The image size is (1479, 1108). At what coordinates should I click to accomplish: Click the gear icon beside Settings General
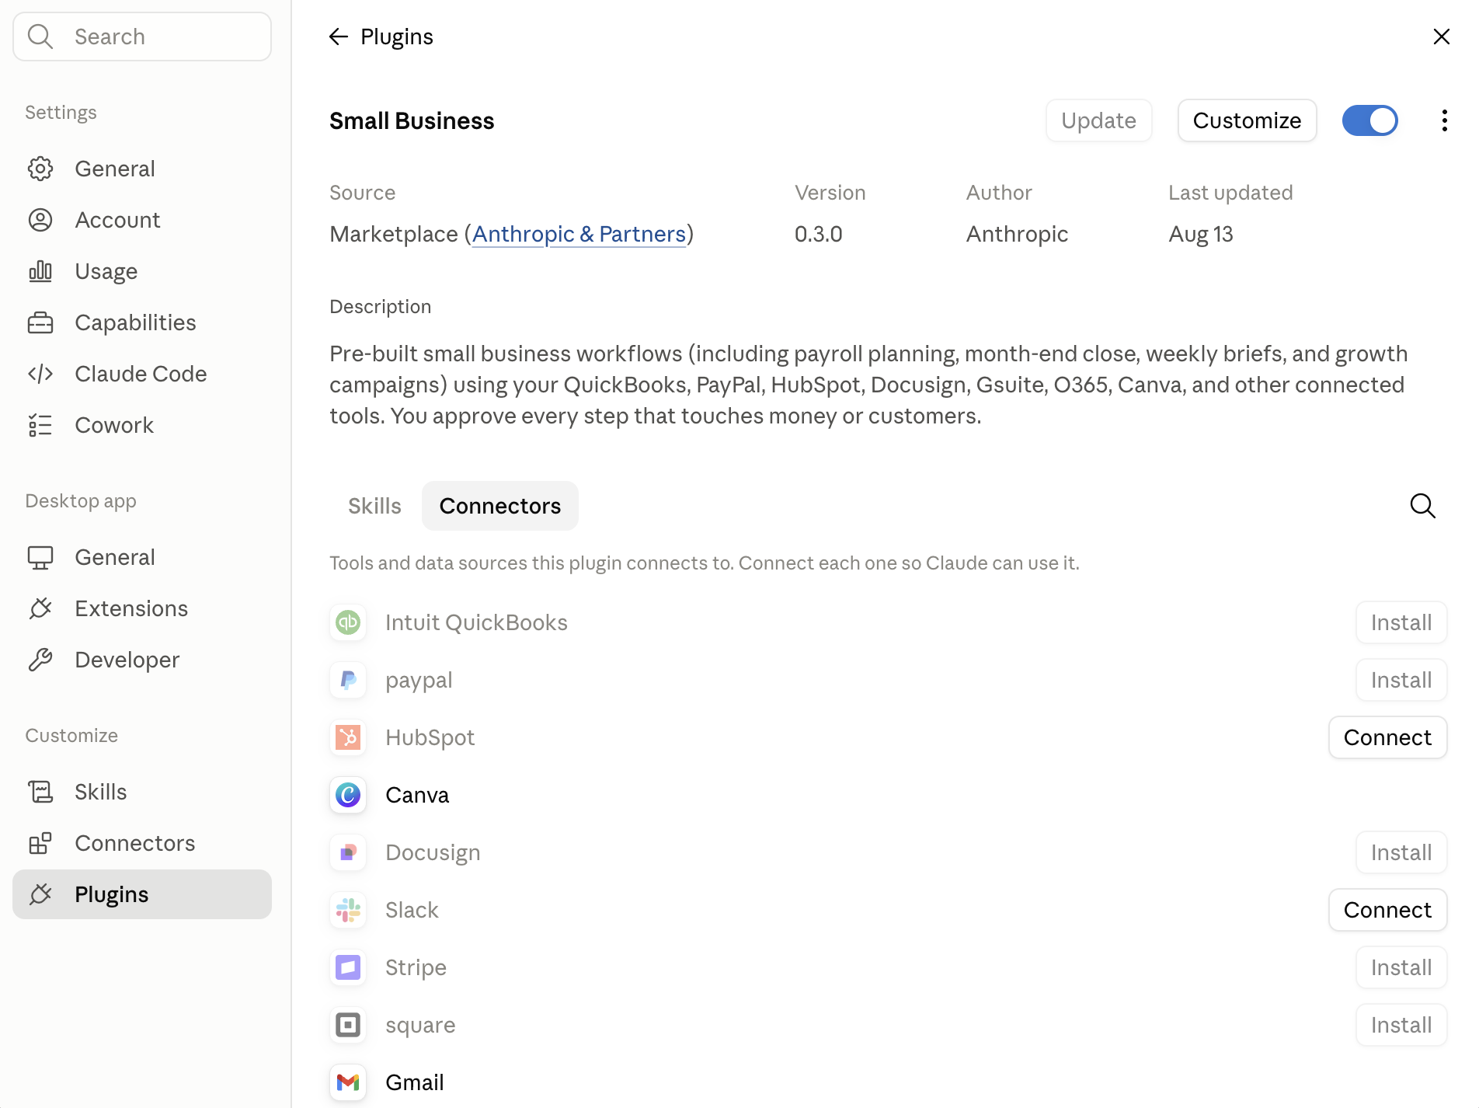tap(40, 169)
